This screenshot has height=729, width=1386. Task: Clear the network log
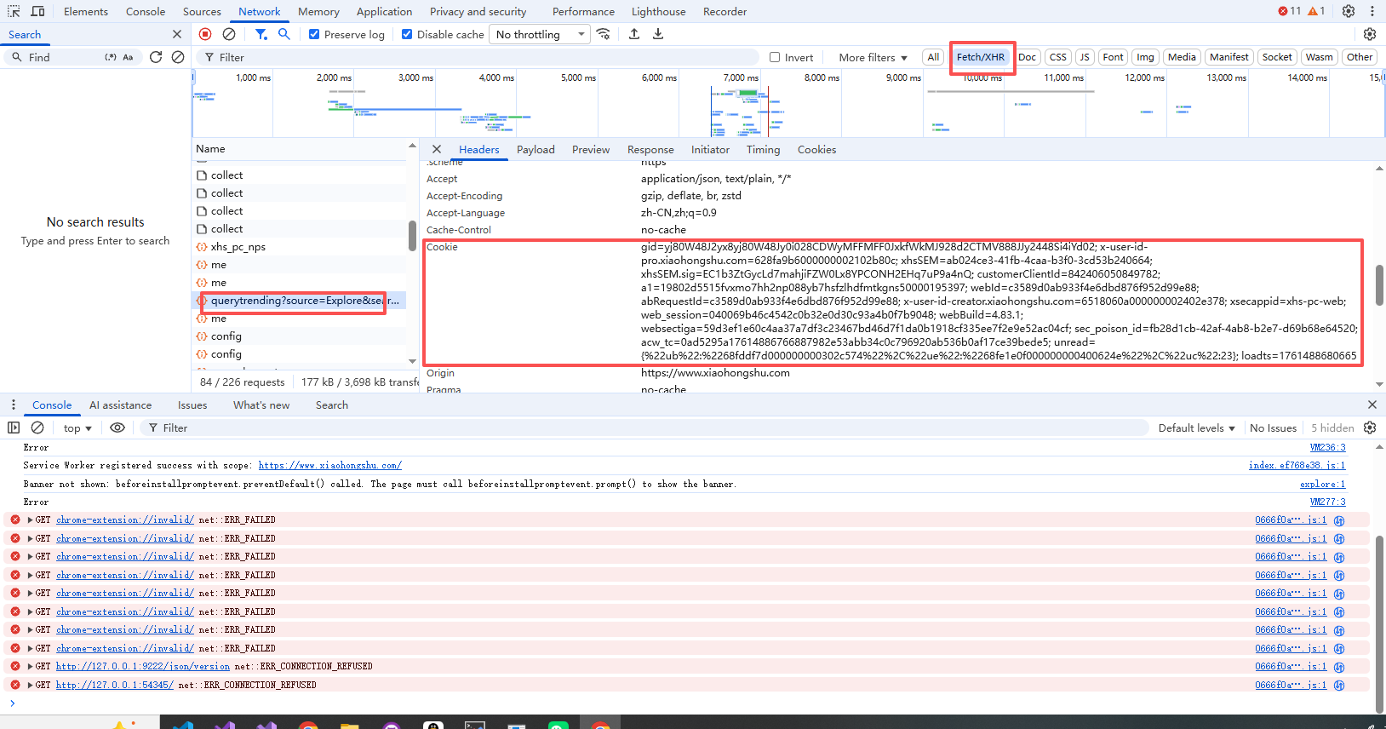(229, 34)
